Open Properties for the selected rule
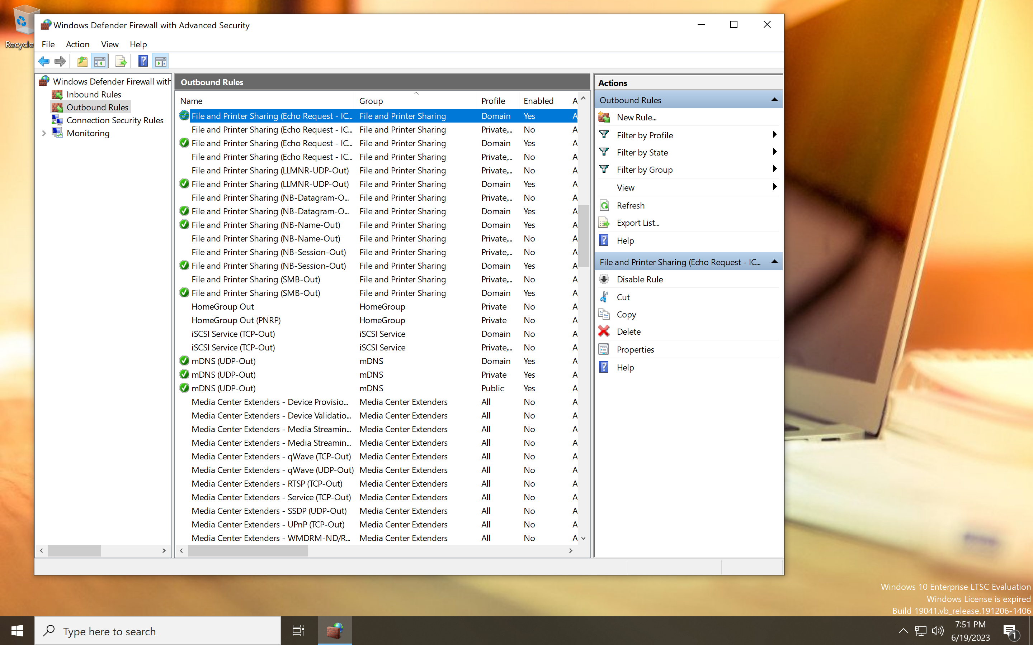The width and height of the screenshot is (1033, 645). [x=635, y=349]
